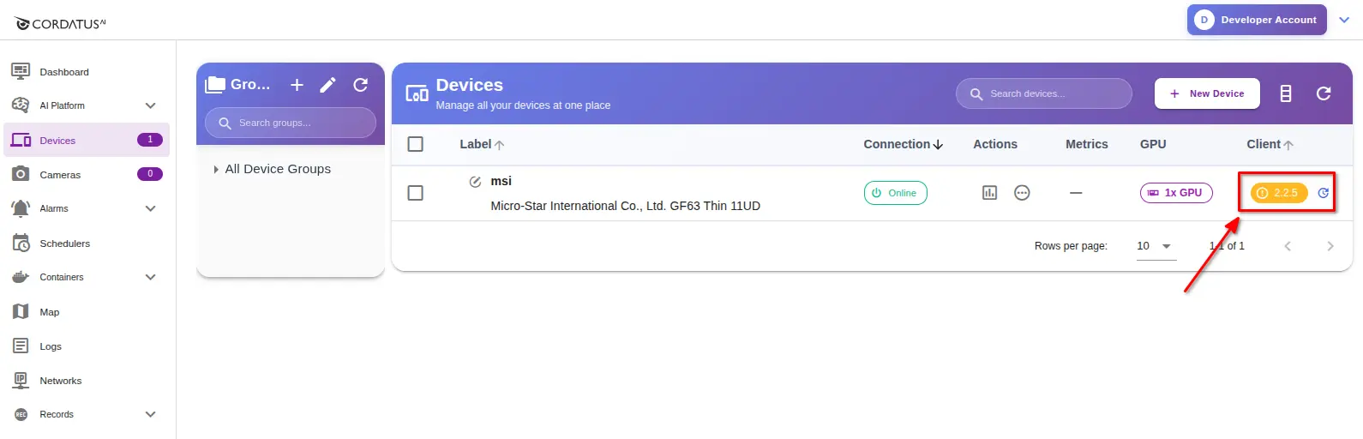Refresh the device groups list
This screenshot has height=439, width=1363.
click(361, 85)
